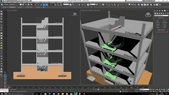Click the magenta object color swatch

coord(167,32)
